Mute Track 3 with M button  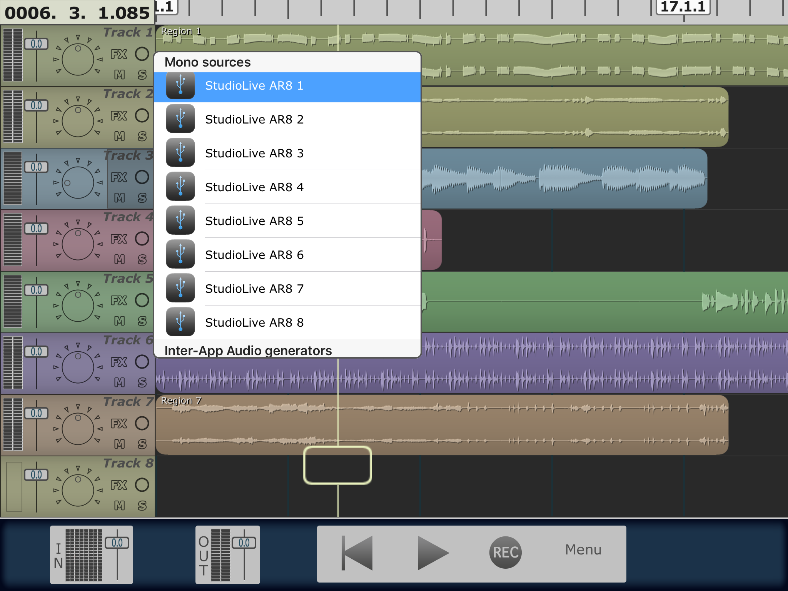tap(120, 198)
